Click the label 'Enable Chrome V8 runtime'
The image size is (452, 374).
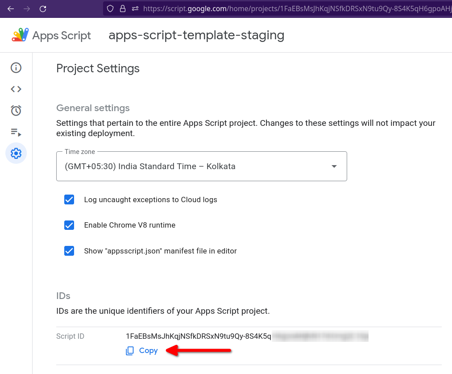click(x=130, y=225)
